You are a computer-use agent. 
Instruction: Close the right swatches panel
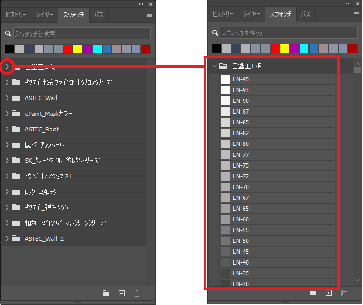[x=358, y=4]
